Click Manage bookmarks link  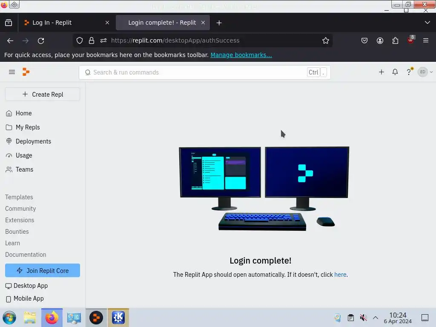241,55
